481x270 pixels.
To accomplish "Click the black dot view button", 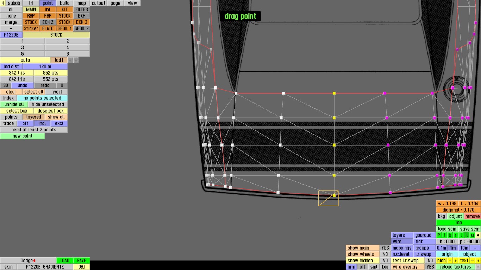I will pos(478,235).
